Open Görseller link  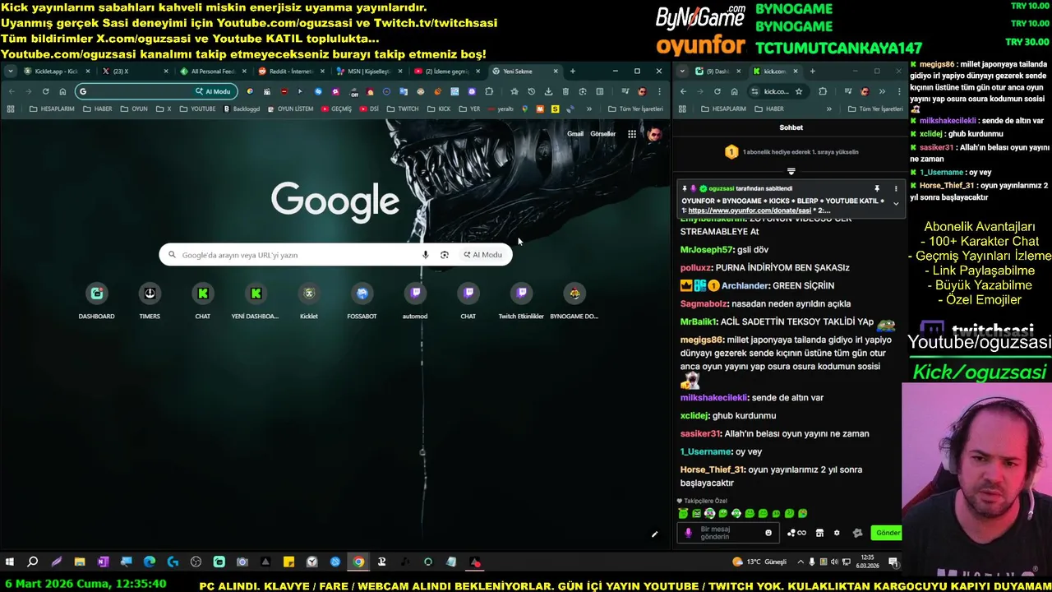(x=602, y=134)
